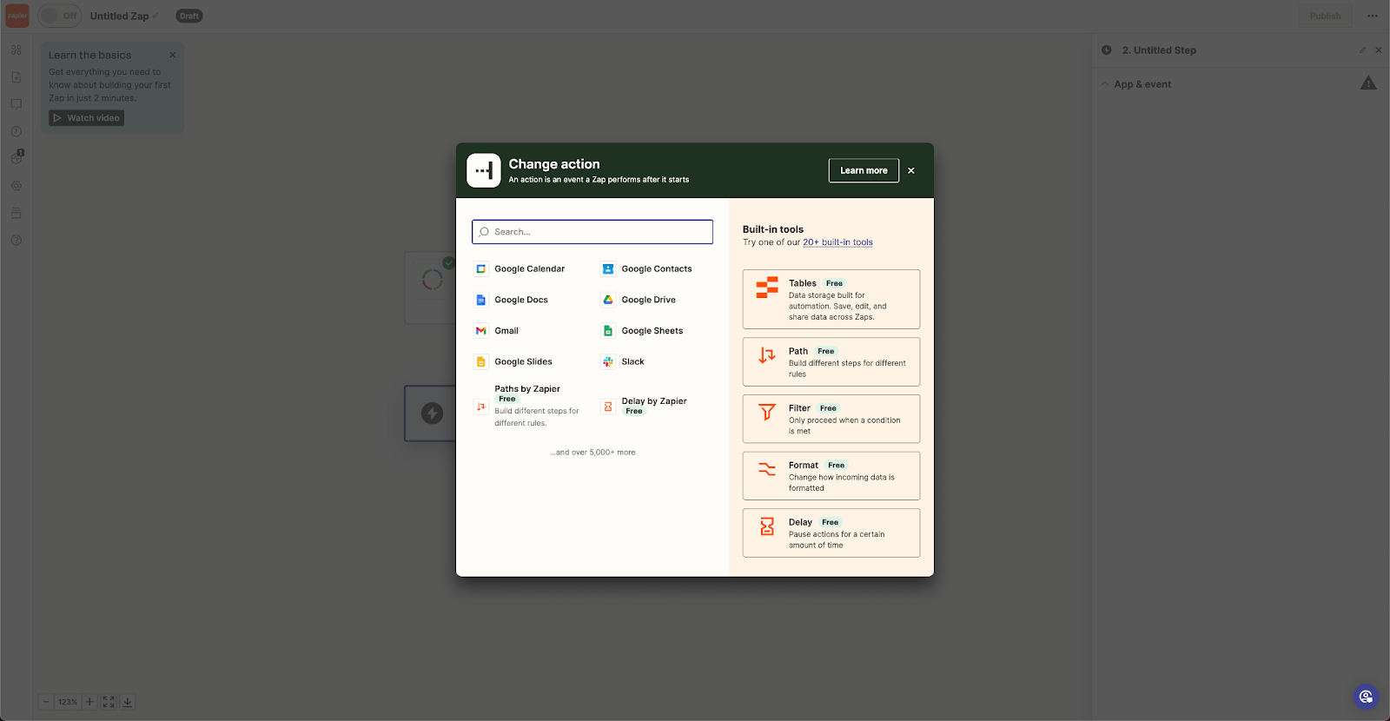The width and height of the screenshot is (1390, 721).
Task: Click the warning triangle in App & event
Action: click(1368, 83)
